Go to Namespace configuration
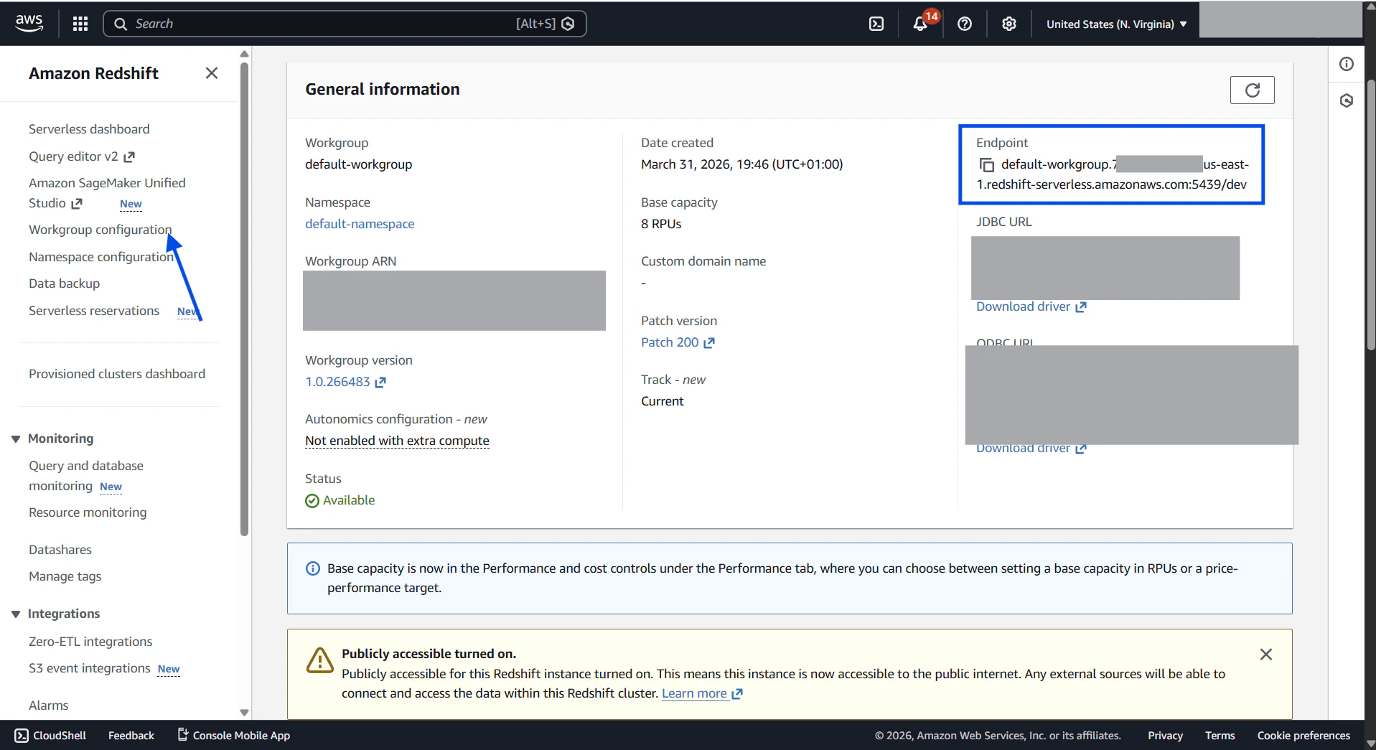The height and width of the screenshot is (750, 1376). 101,257
